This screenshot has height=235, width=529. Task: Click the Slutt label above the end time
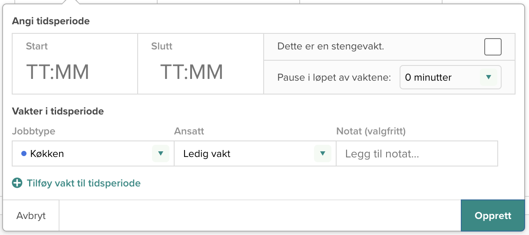162,46
